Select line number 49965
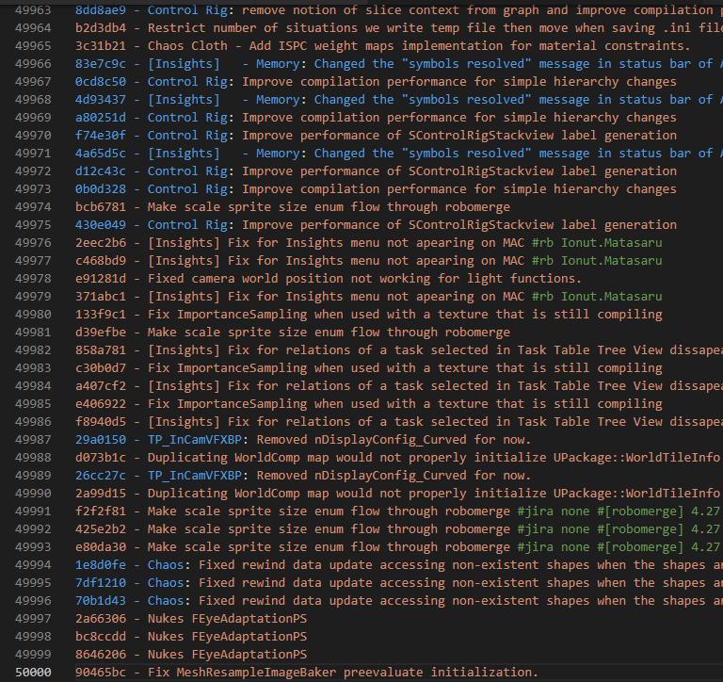Screen dimensions: 723x682 pyautogui.click(x=33, y=46)
